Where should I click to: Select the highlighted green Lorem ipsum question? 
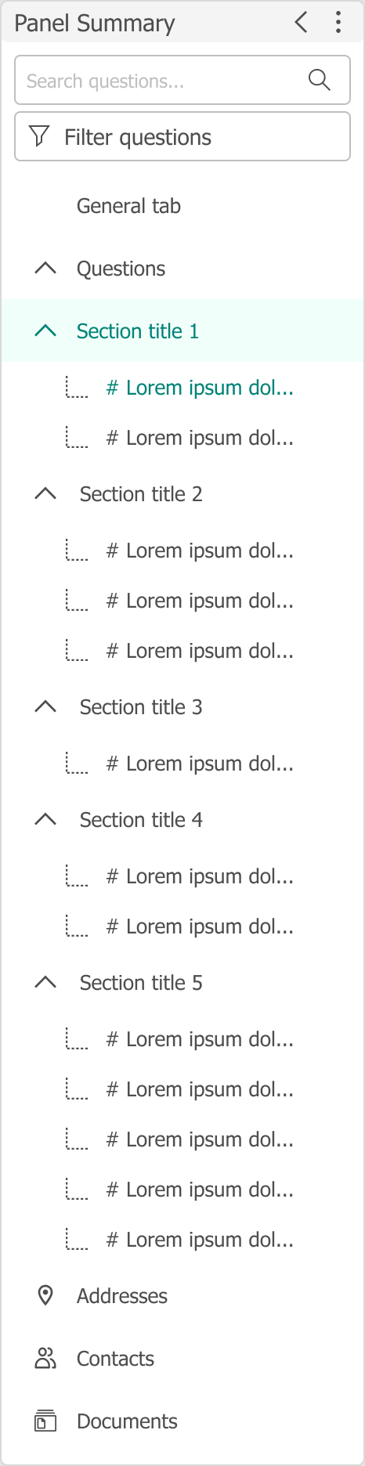coord(200,388)
